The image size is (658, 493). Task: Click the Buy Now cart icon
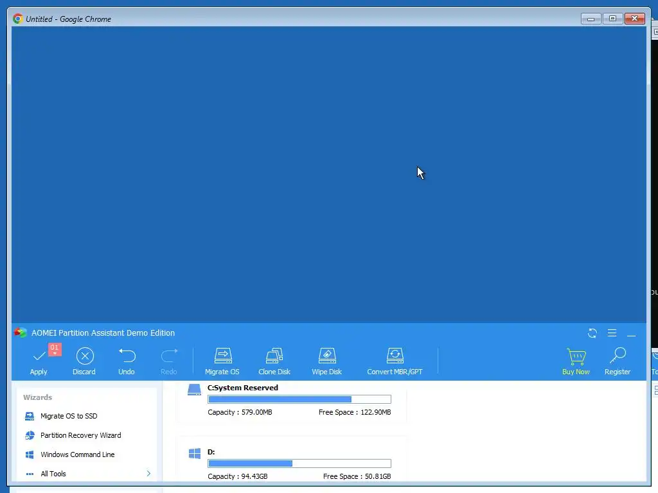(x=576, y=356)
